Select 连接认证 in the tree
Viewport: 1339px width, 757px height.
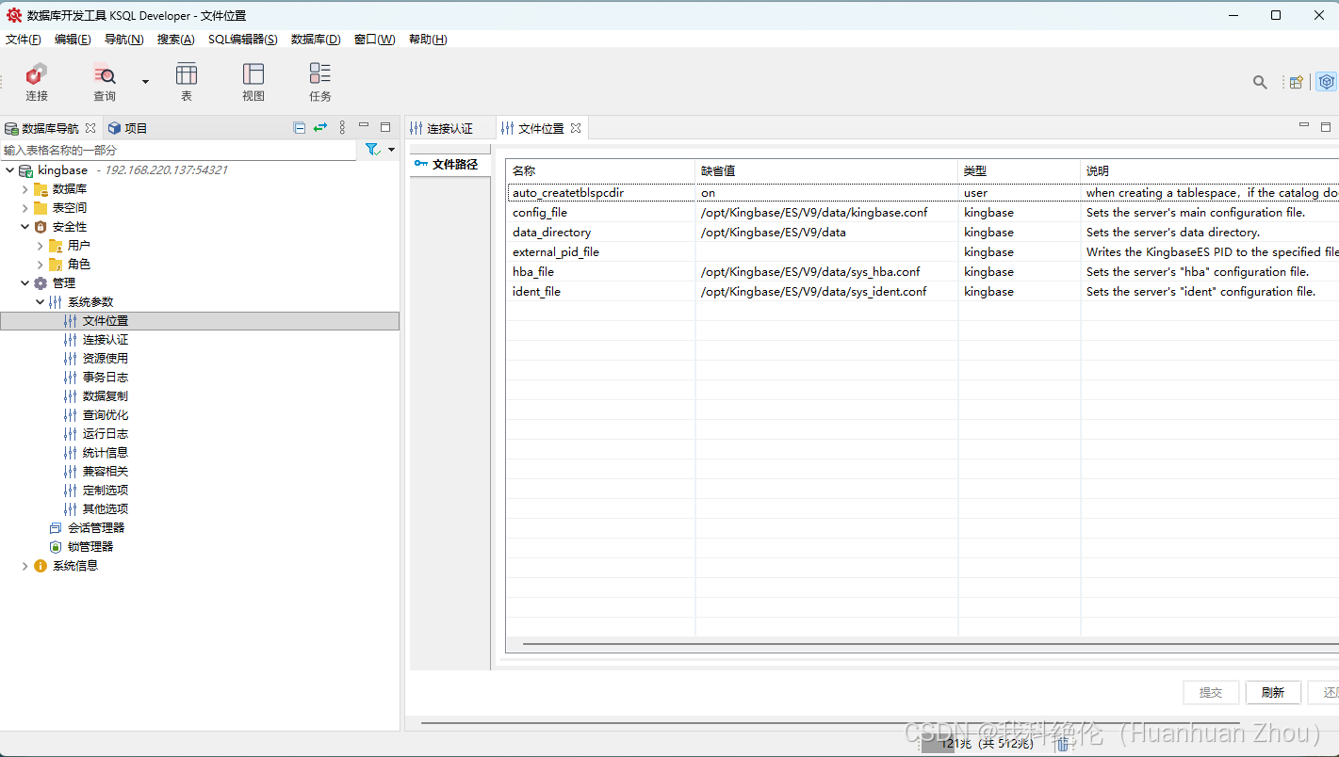(x=105, y=340)
